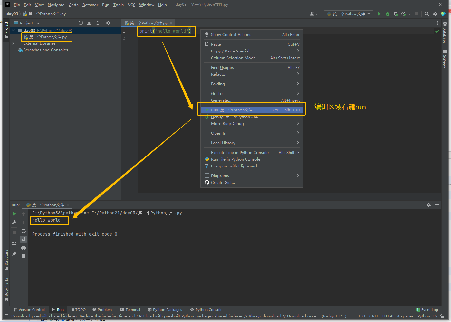Screen dimensions: 451x322
Task: Click Python 3.6 interpreter in status bar
Action: point(427,316)
